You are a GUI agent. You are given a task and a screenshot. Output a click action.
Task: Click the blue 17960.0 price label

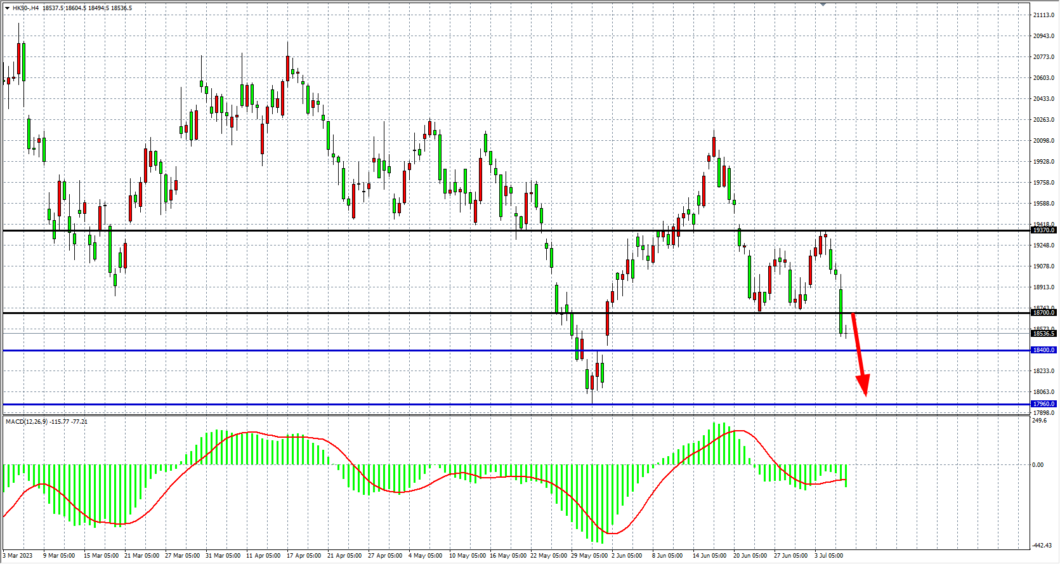coord(1044,404)
